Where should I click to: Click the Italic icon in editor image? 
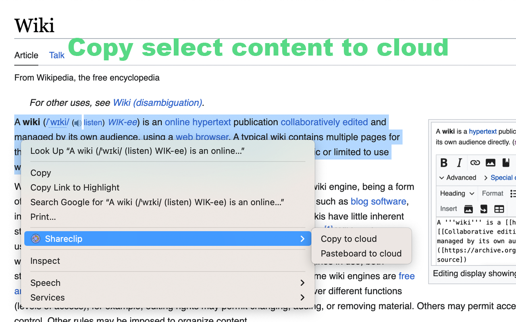pos(459,163)
